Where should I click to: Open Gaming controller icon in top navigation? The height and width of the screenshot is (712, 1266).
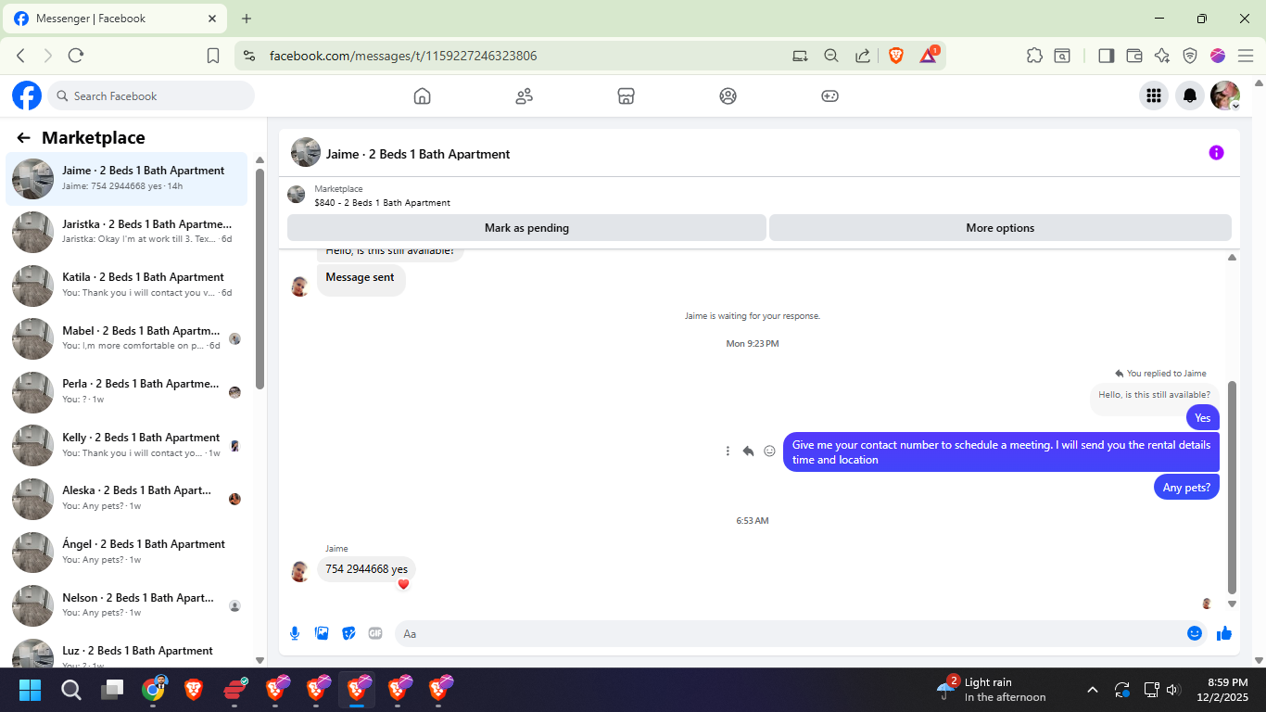click(x=829, y=95)
